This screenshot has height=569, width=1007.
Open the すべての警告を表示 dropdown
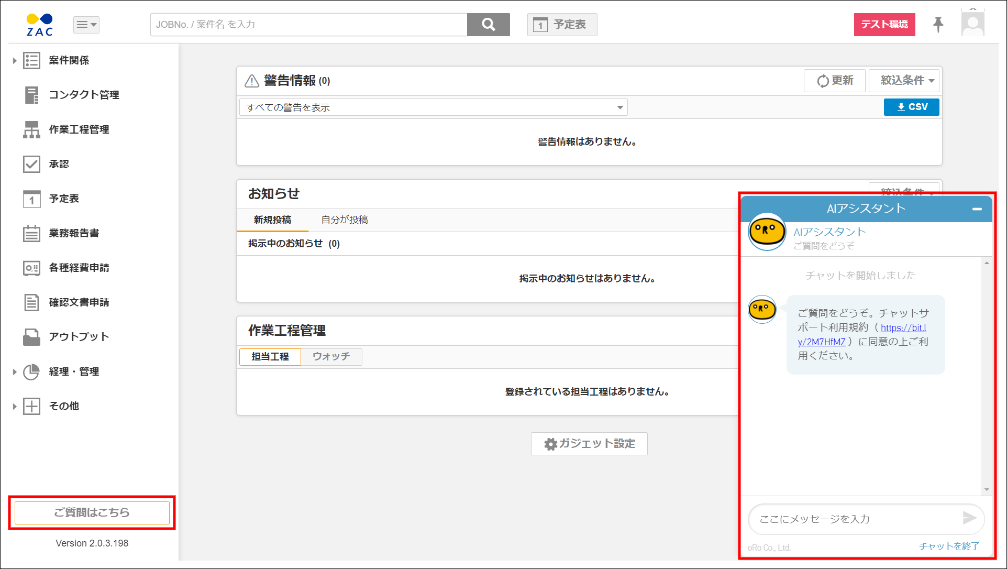click(433, 107)
